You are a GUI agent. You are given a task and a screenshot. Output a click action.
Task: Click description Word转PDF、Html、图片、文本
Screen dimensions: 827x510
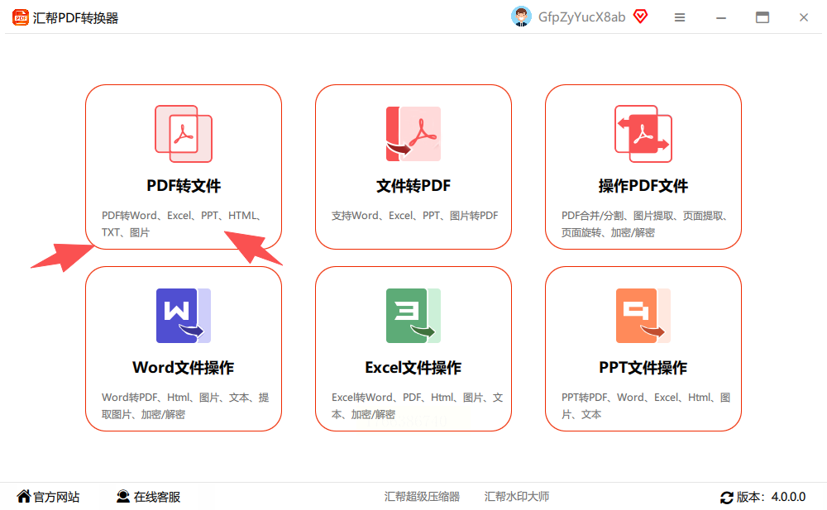tap(185, 406)
